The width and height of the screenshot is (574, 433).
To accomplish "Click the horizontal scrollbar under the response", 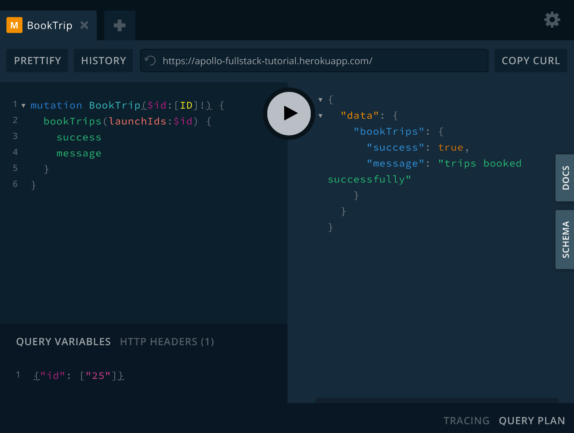I will (x=437, y=400).
